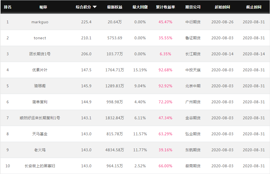This screenshot has height=174, width=270.
Task: Click the 截止时间 column header
Action: click(254, 7)
